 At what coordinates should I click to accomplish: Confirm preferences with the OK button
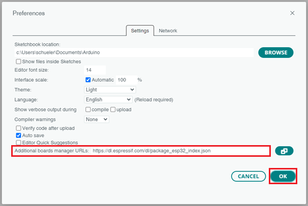283,176
